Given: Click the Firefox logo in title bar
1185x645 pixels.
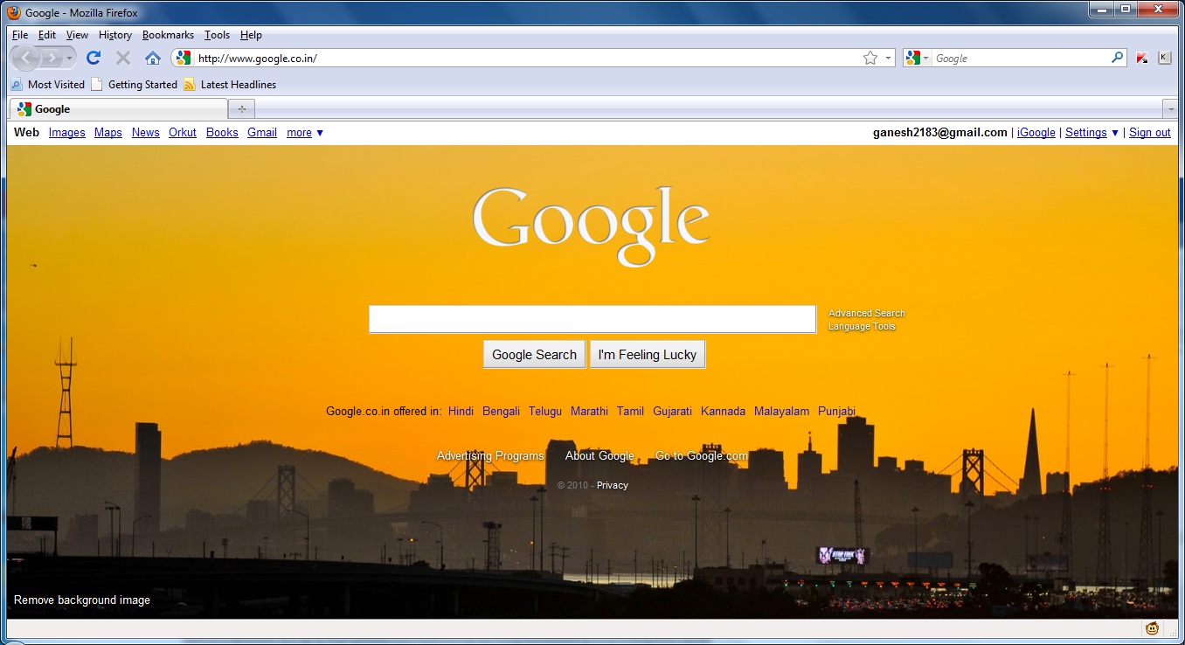Looking at the screenshot, I should pyautogui.click(x=14, y=12).
